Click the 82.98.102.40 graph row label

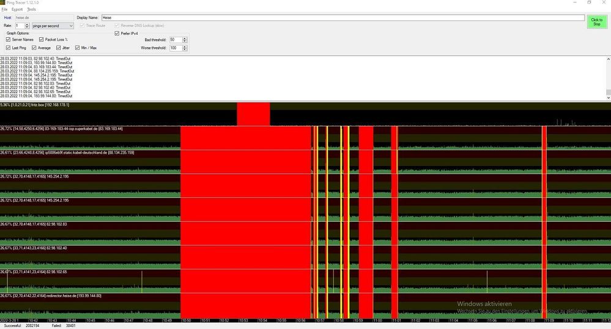34,248
